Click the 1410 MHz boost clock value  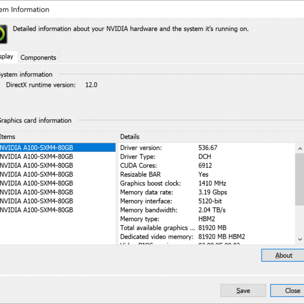(x=212, y=183)
